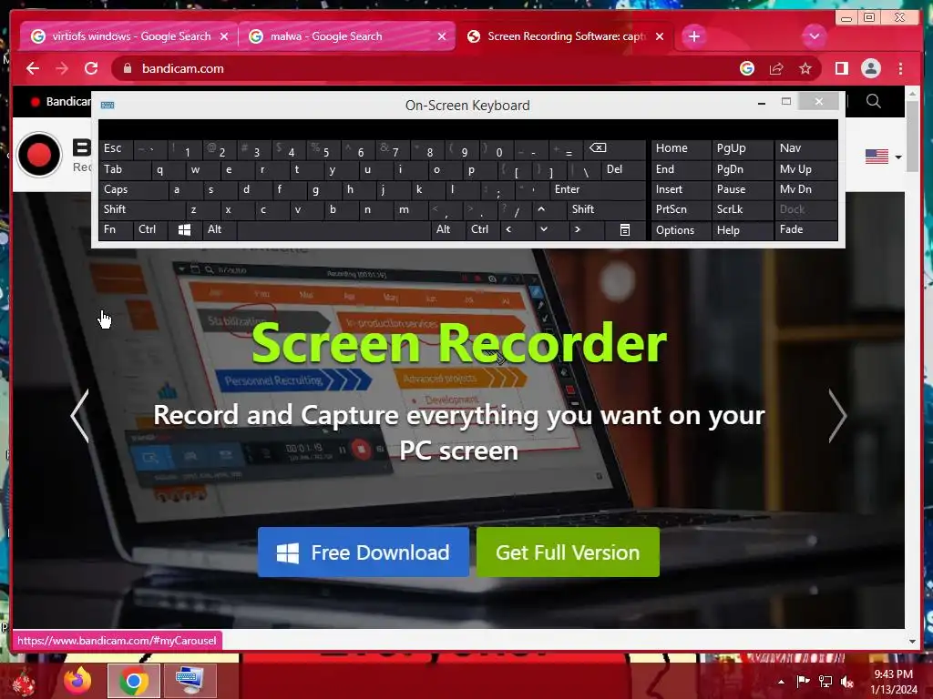Tap the Del key on On-Screen Keyboard

pyautogui.click(x=622, y=170)
